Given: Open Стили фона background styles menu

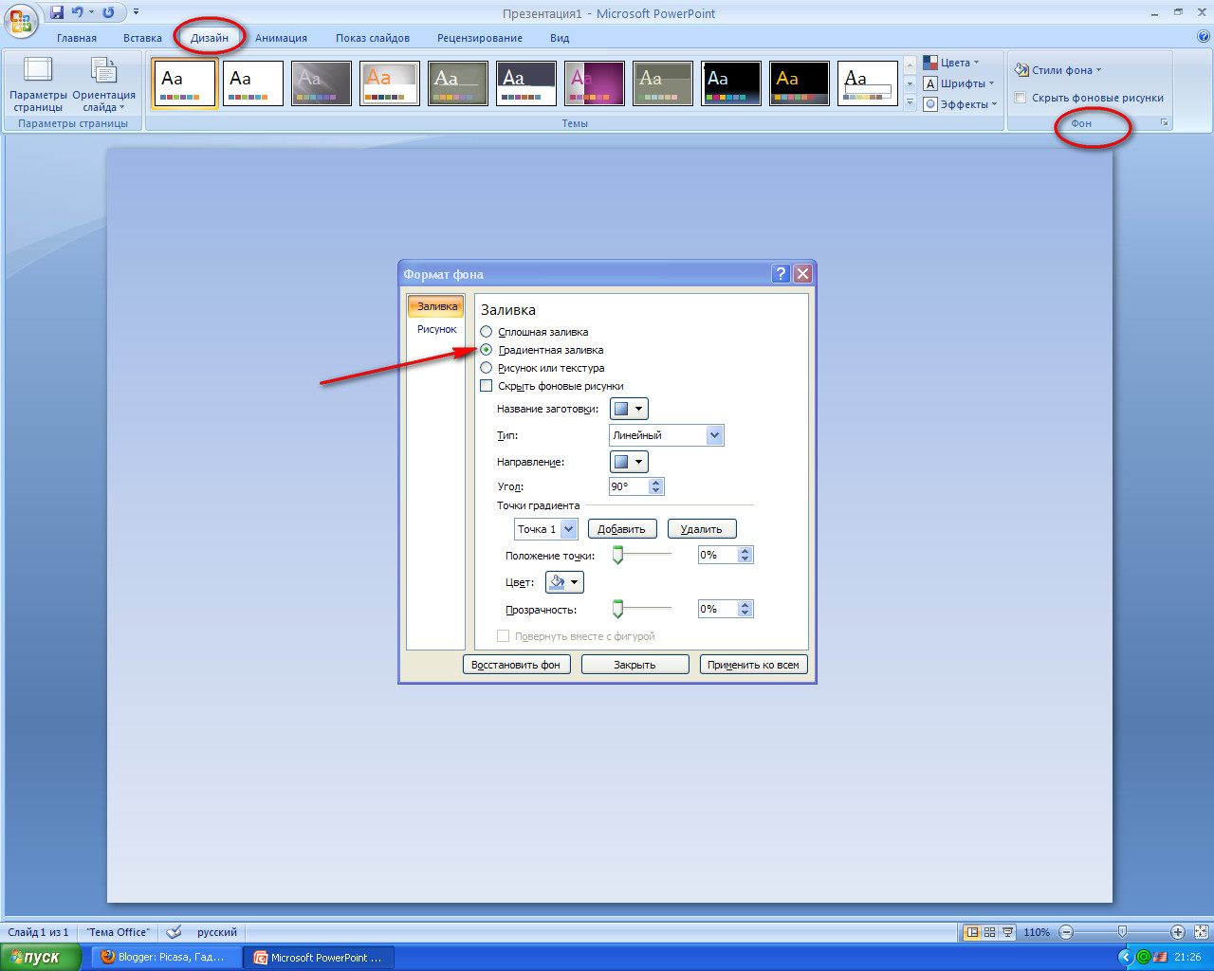Looking at the screenshot, I should coord(1058,70).
